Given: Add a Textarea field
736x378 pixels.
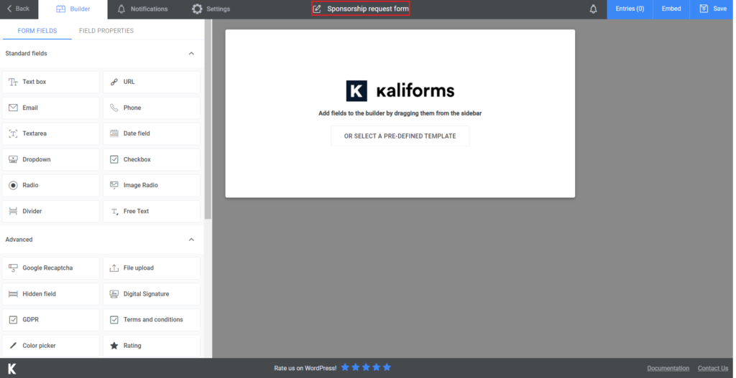Looking at the screenshot, I should point(51,133).
